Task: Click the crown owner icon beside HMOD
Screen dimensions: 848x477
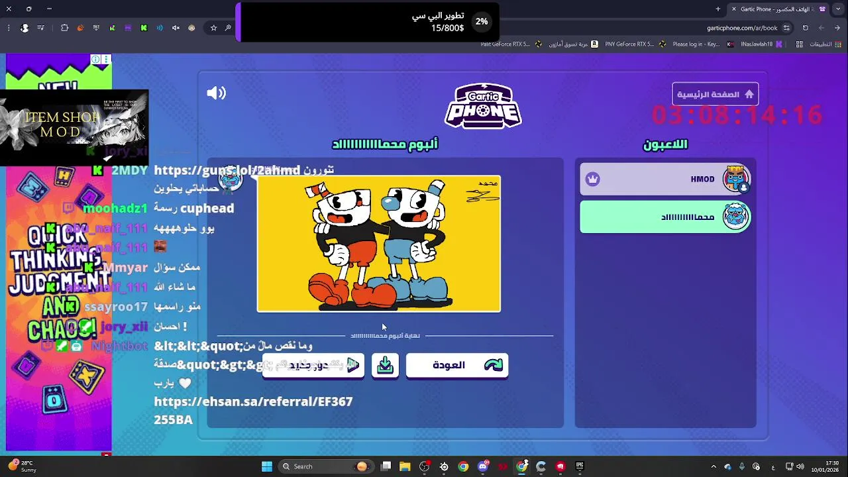Action: (x=593, y=180)
